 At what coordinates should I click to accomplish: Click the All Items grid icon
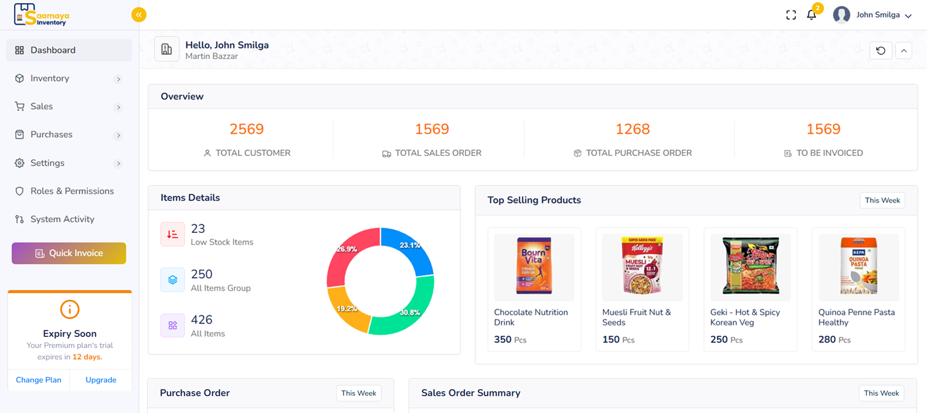pos(172,325)
